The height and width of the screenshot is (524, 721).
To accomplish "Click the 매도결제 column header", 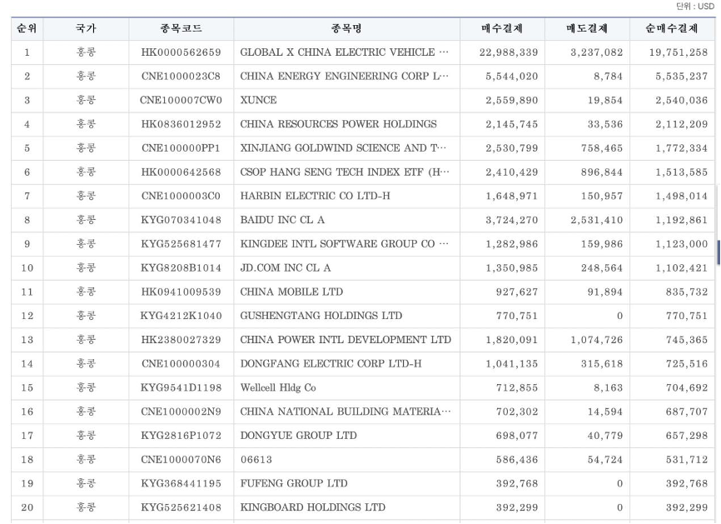I will pyautogui.click(x=588, y=28).
